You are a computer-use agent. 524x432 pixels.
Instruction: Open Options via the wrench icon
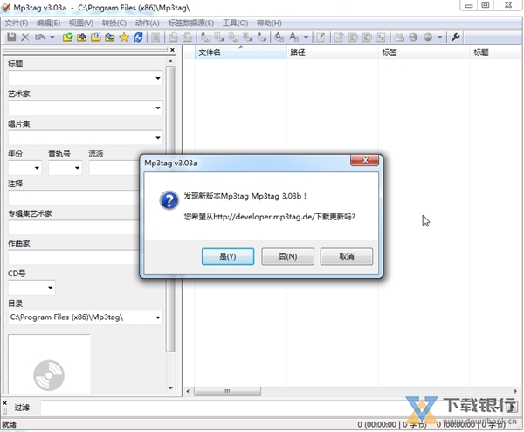(x=456, y=37)
